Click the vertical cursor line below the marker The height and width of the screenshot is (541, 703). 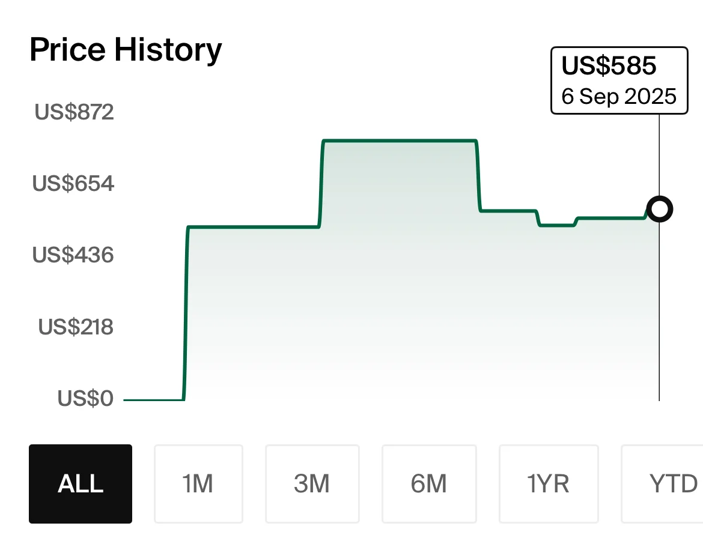(x=659, y=312)
